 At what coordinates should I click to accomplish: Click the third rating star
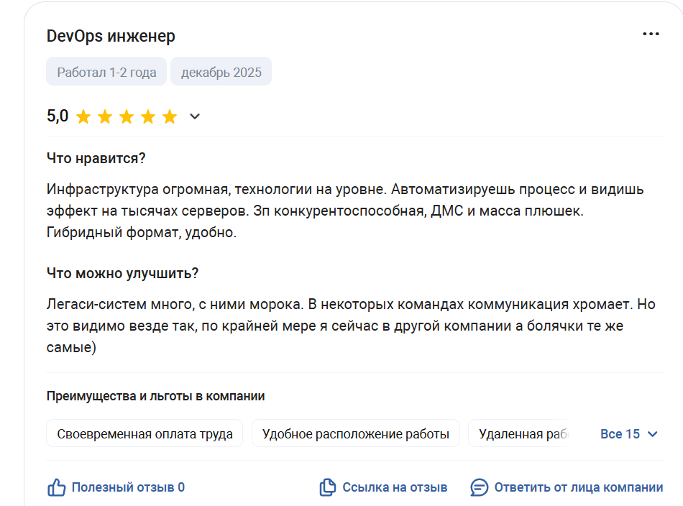tap(127, 116)
